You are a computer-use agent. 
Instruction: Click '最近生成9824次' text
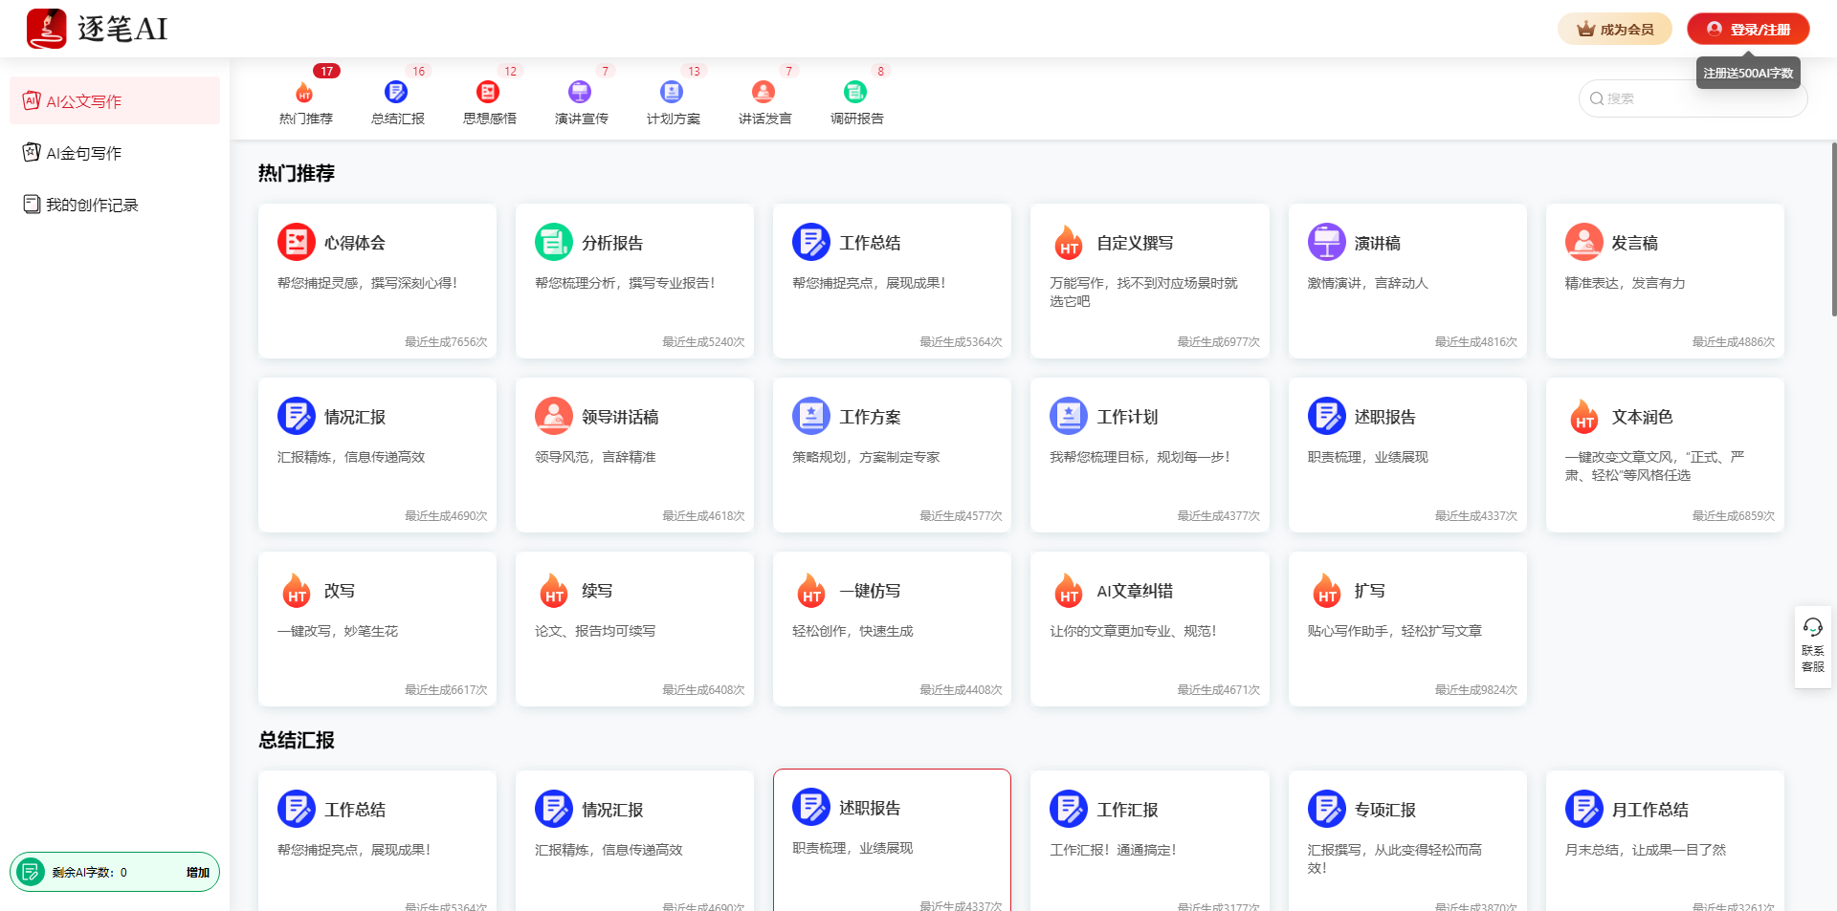pos(1475,689)
